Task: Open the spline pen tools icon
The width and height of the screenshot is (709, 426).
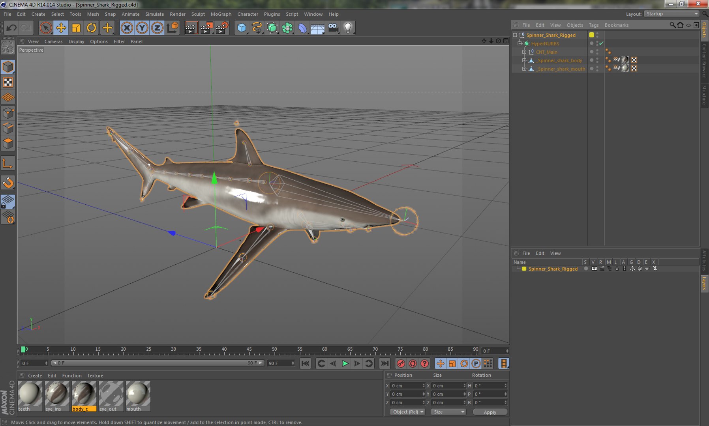Action: coord(257,28)
